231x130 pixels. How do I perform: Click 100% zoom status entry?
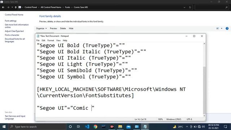(160, 120)
